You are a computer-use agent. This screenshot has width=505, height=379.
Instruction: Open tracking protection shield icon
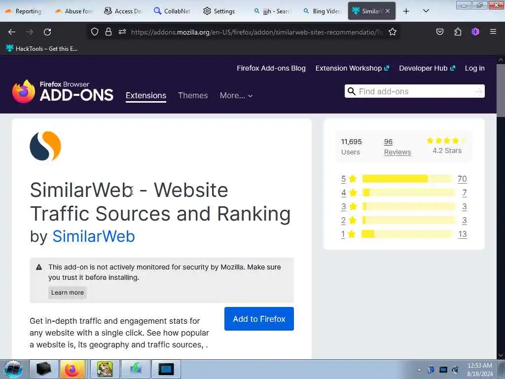tap(94, 32)
